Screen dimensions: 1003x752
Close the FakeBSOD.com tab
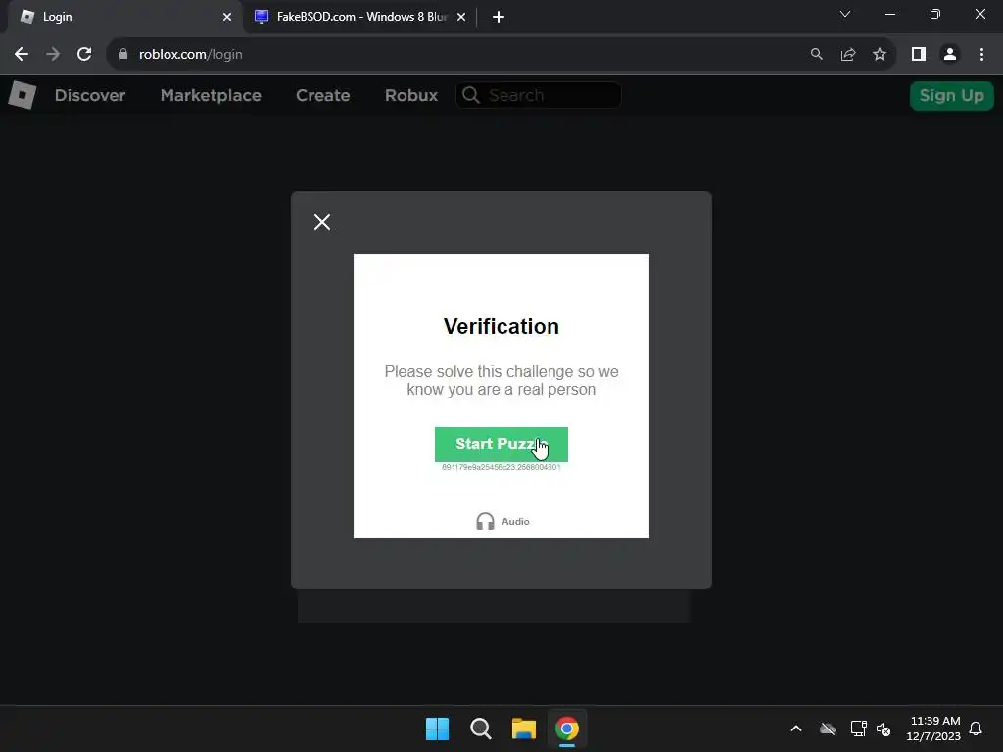coord(461,17)
